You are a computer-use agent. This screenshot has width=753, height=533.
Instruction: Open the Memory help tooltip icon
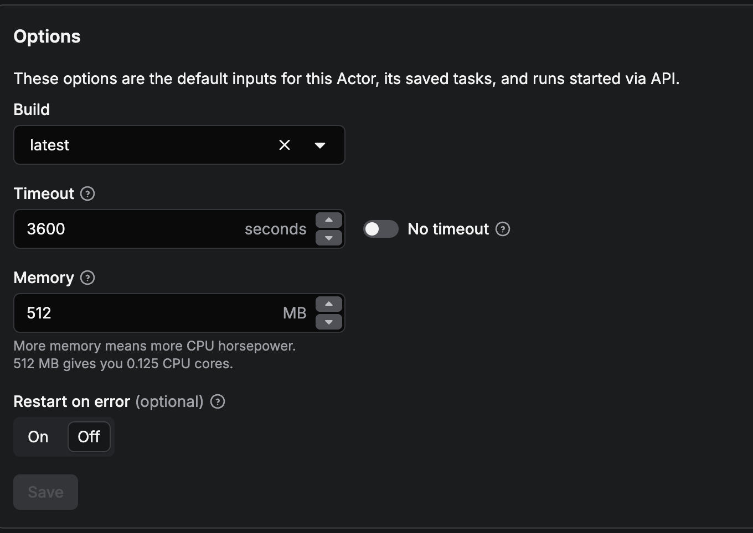[x=87, y=278]
